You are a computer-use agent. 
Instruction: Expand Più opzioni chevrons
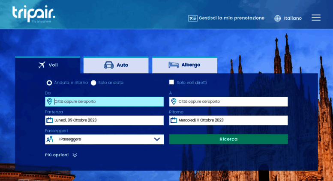pos(75,155)
